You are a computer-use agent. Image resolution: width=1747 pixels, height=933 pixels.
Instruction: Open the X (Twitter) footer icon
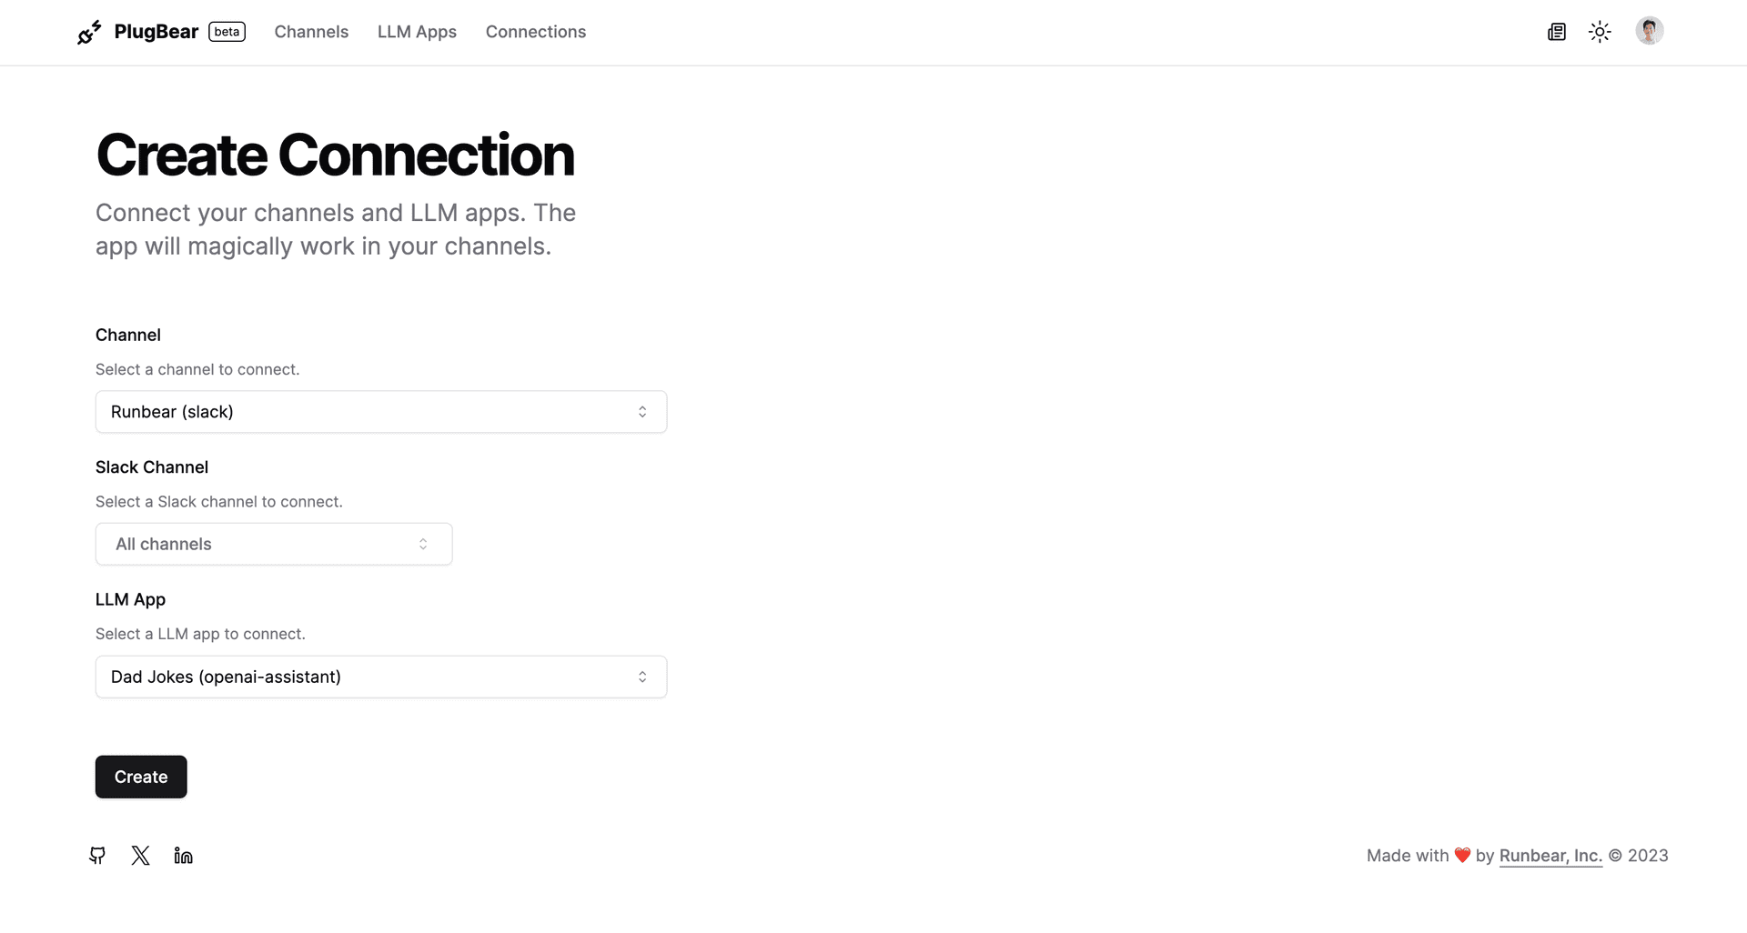click(140, 856)
